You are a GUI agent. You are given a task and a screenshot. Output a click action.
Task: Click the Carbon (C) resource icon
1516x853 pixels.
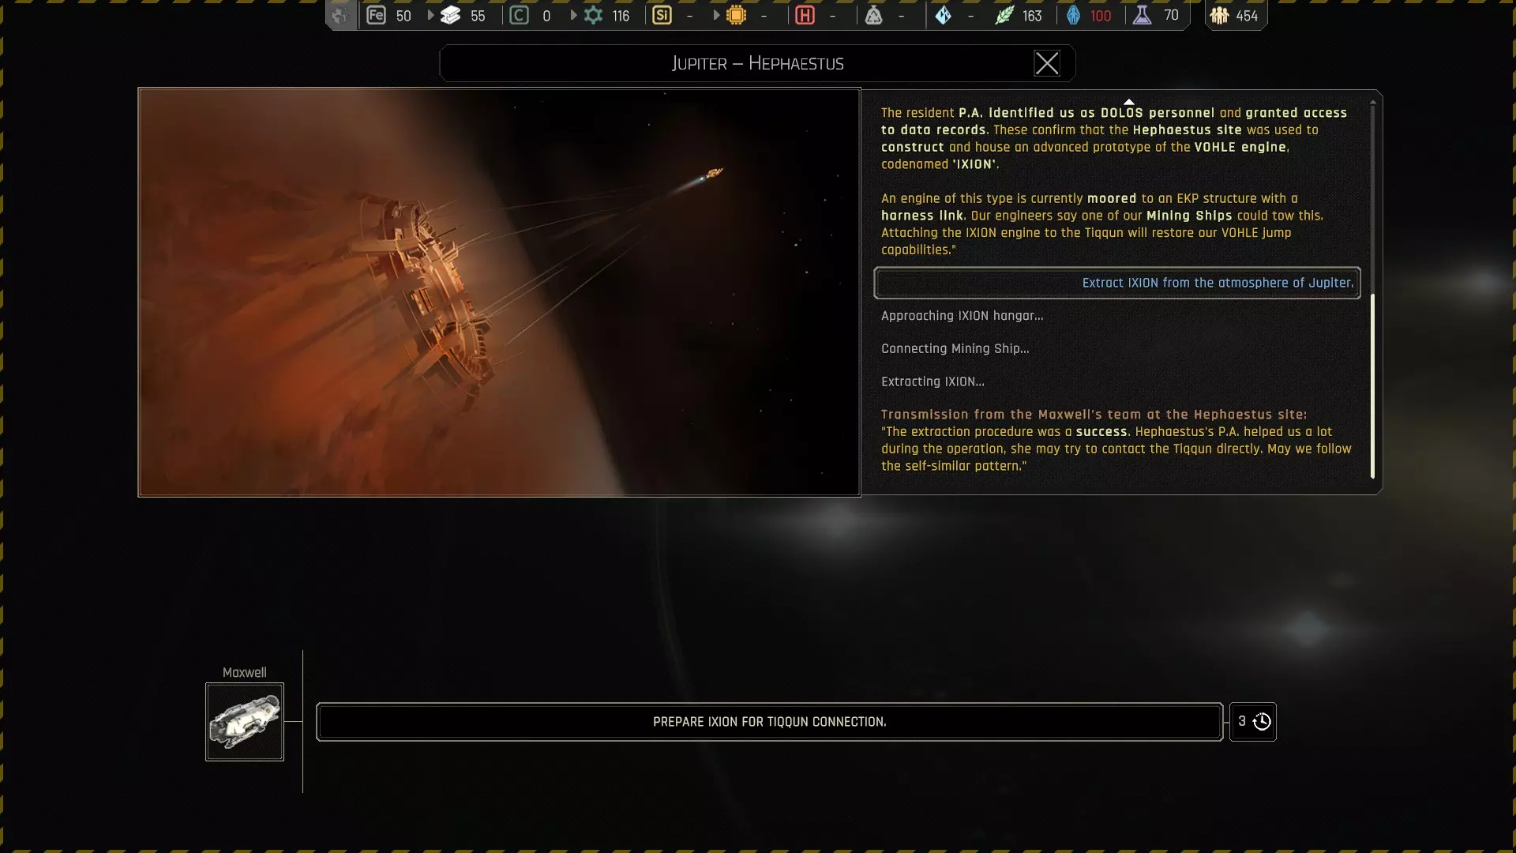(519, 15)
